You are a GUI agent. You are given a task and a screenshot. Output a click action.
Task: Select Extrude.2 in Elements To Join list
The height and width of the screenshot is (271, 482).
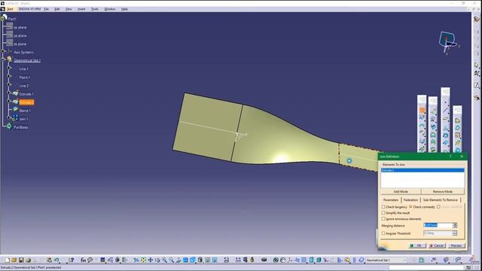pos(423,170)
